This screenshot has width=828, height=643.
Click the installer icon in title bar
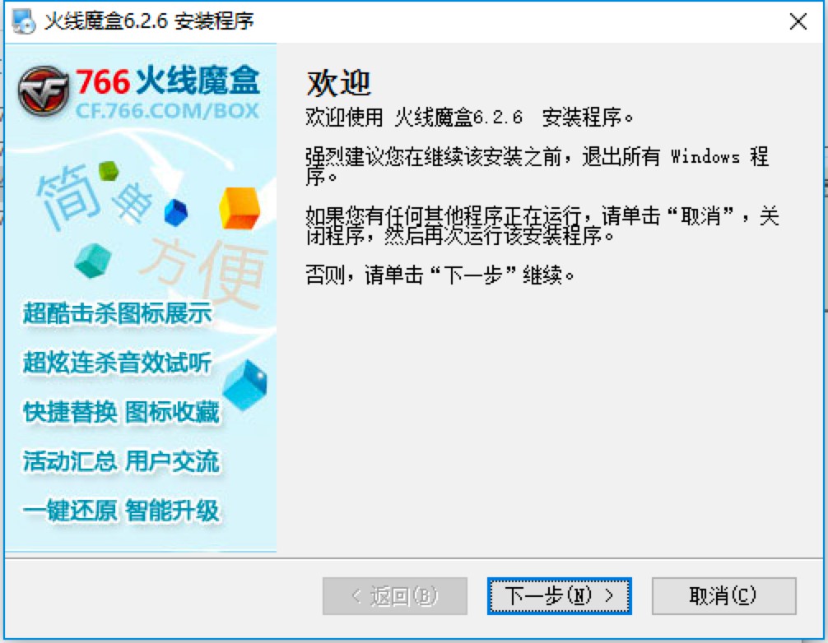pos(24,21)
